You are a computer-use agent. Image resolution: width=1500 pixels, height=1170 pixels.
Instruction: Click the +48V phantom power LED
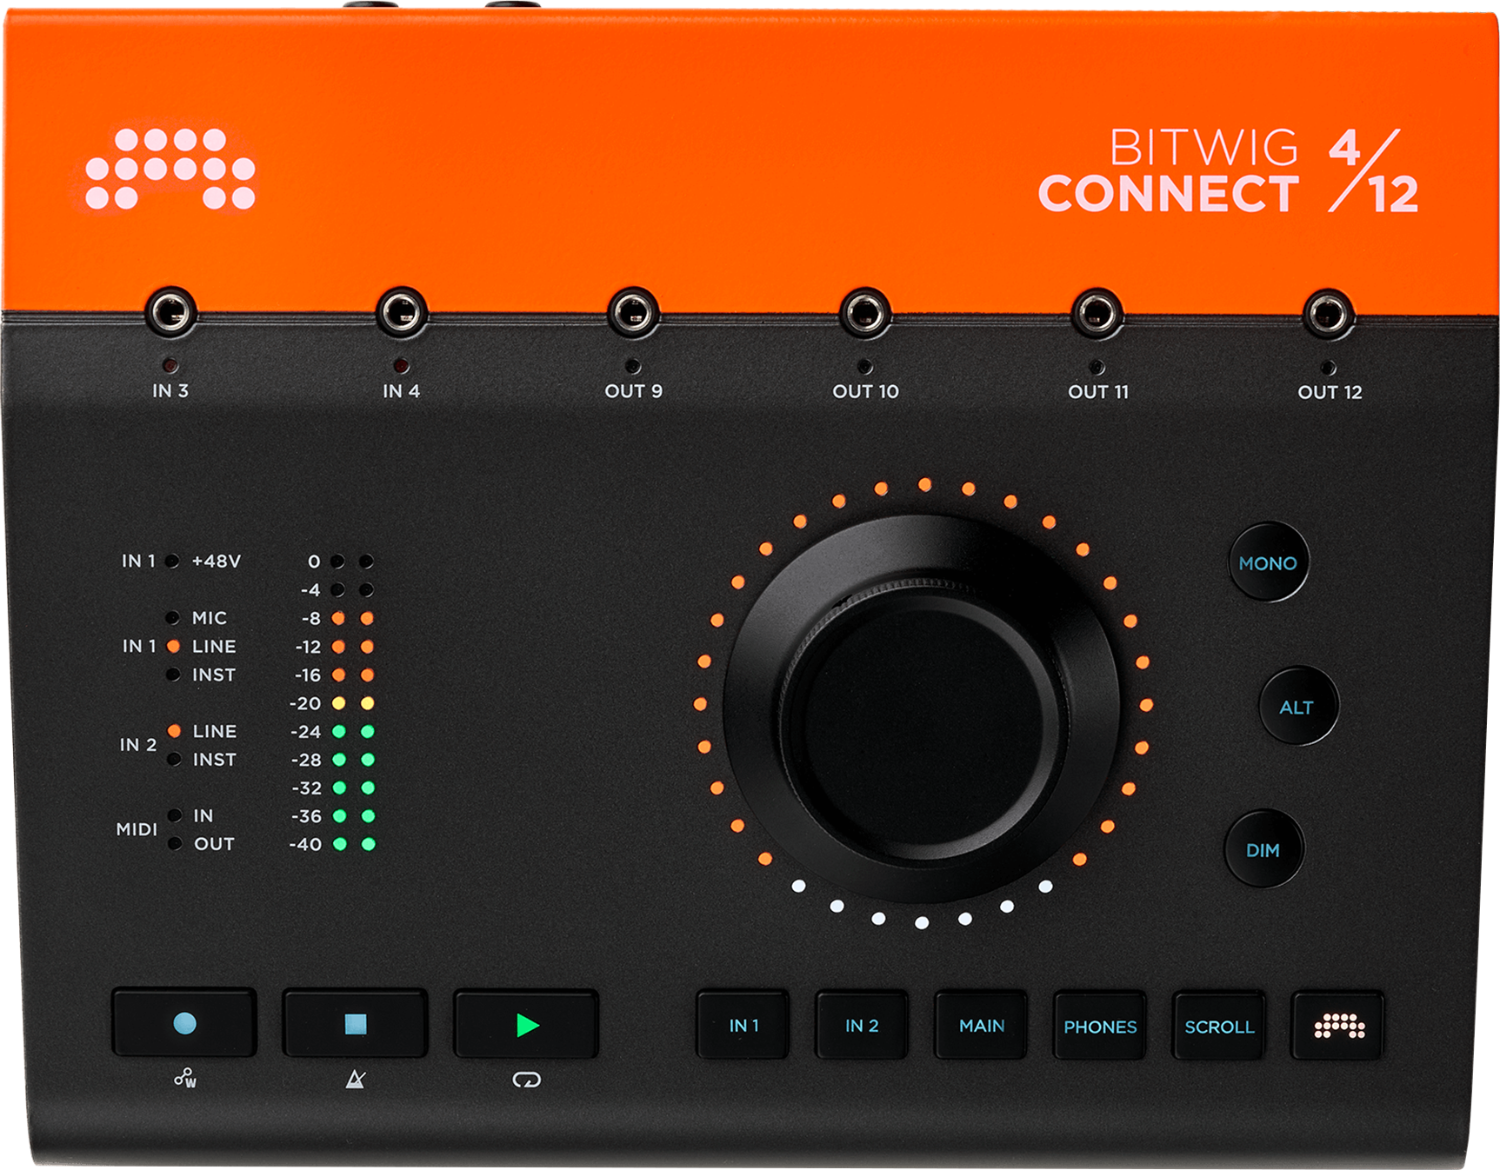pyautogui.click(x=172, y=561)
